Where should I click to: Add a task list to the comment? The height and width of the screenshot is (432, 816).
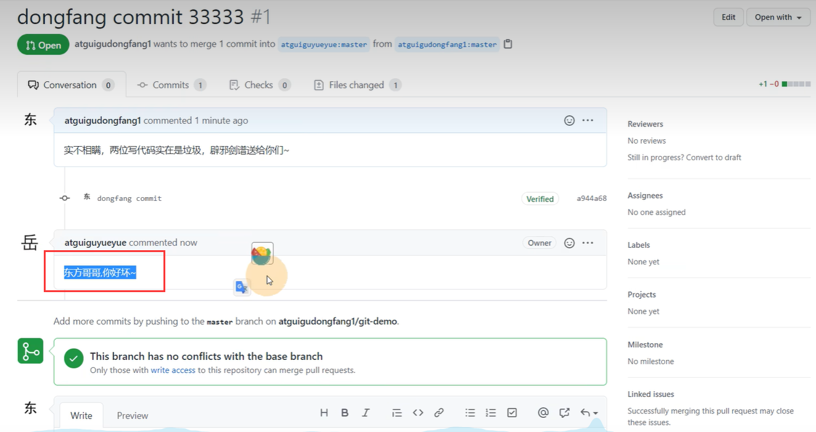(512, 412)
